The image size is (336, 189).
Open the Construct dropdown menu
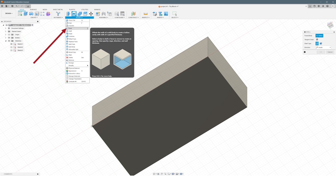coord(133,18)
